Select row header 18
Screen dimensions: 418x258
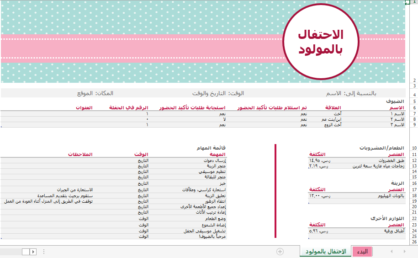[x=414, y=196]
